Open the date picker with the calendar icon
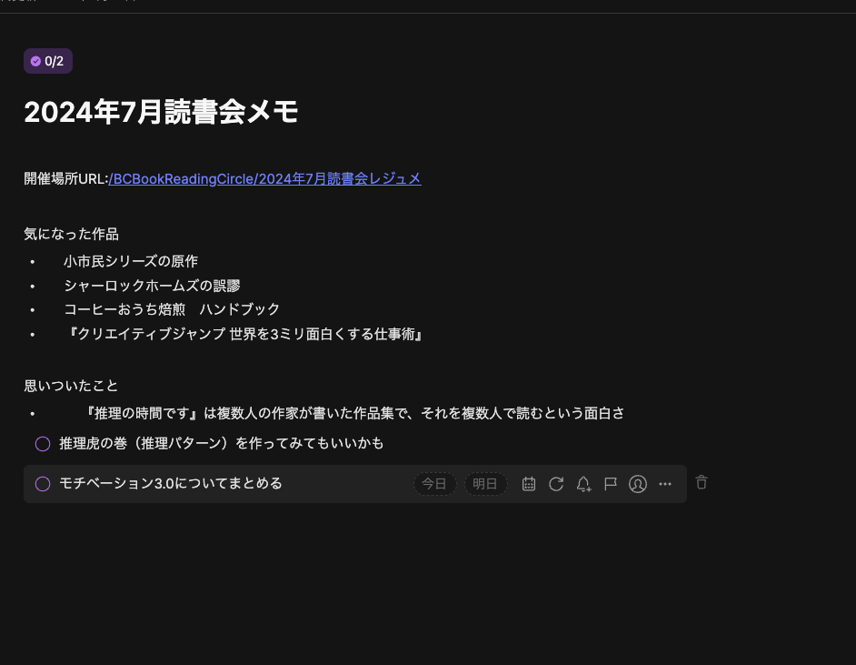Viewport: 856px width, 665px height. (529, 484)
